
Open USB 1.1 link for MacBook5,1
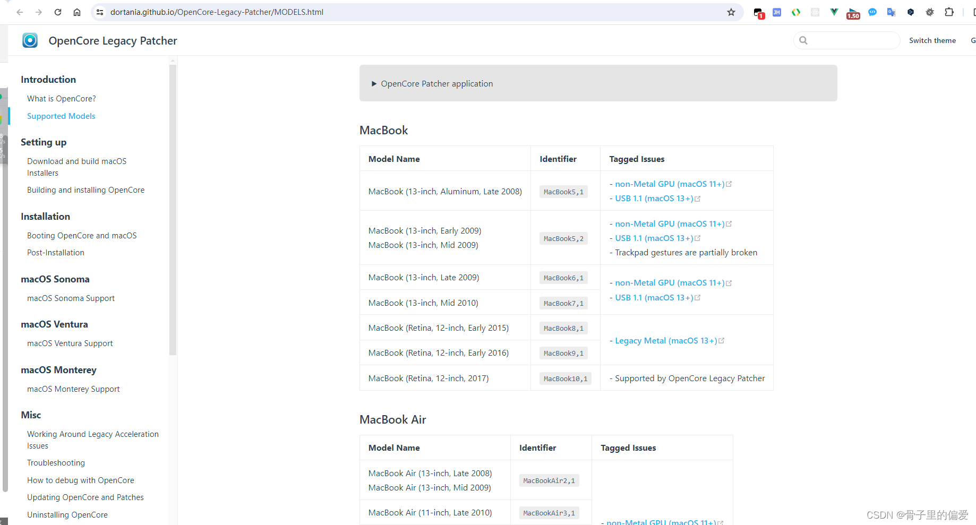[654, 199]
